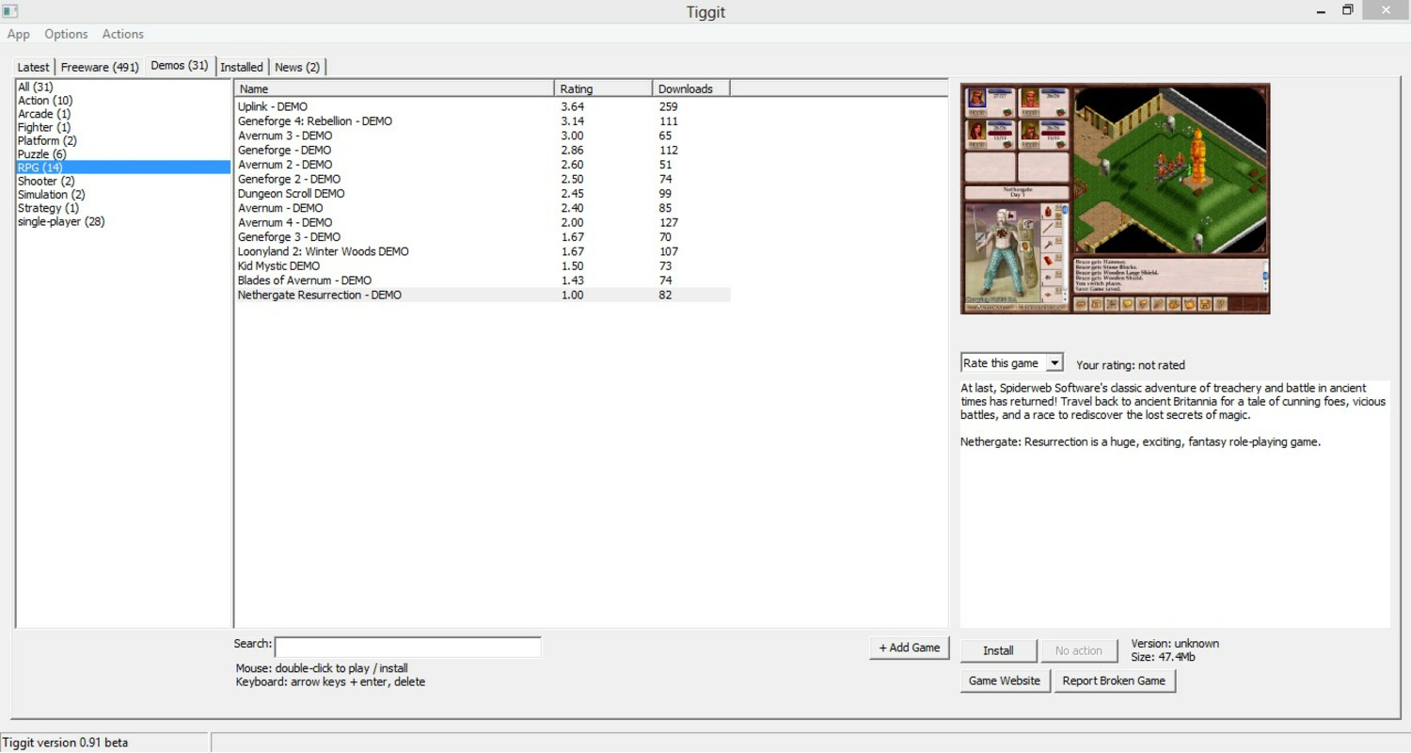This screenshot has width=1411, height=753.
Task: Select Blades of Avernum - DEMO row
Action: pos(483,280)
